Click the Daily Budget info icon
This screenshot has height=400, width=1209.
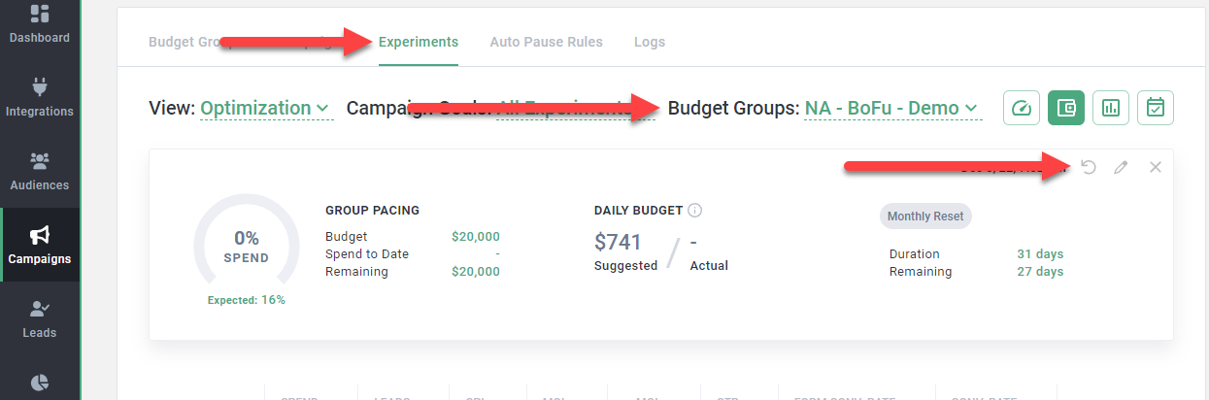pyautogui.click(x=695, y=210)
